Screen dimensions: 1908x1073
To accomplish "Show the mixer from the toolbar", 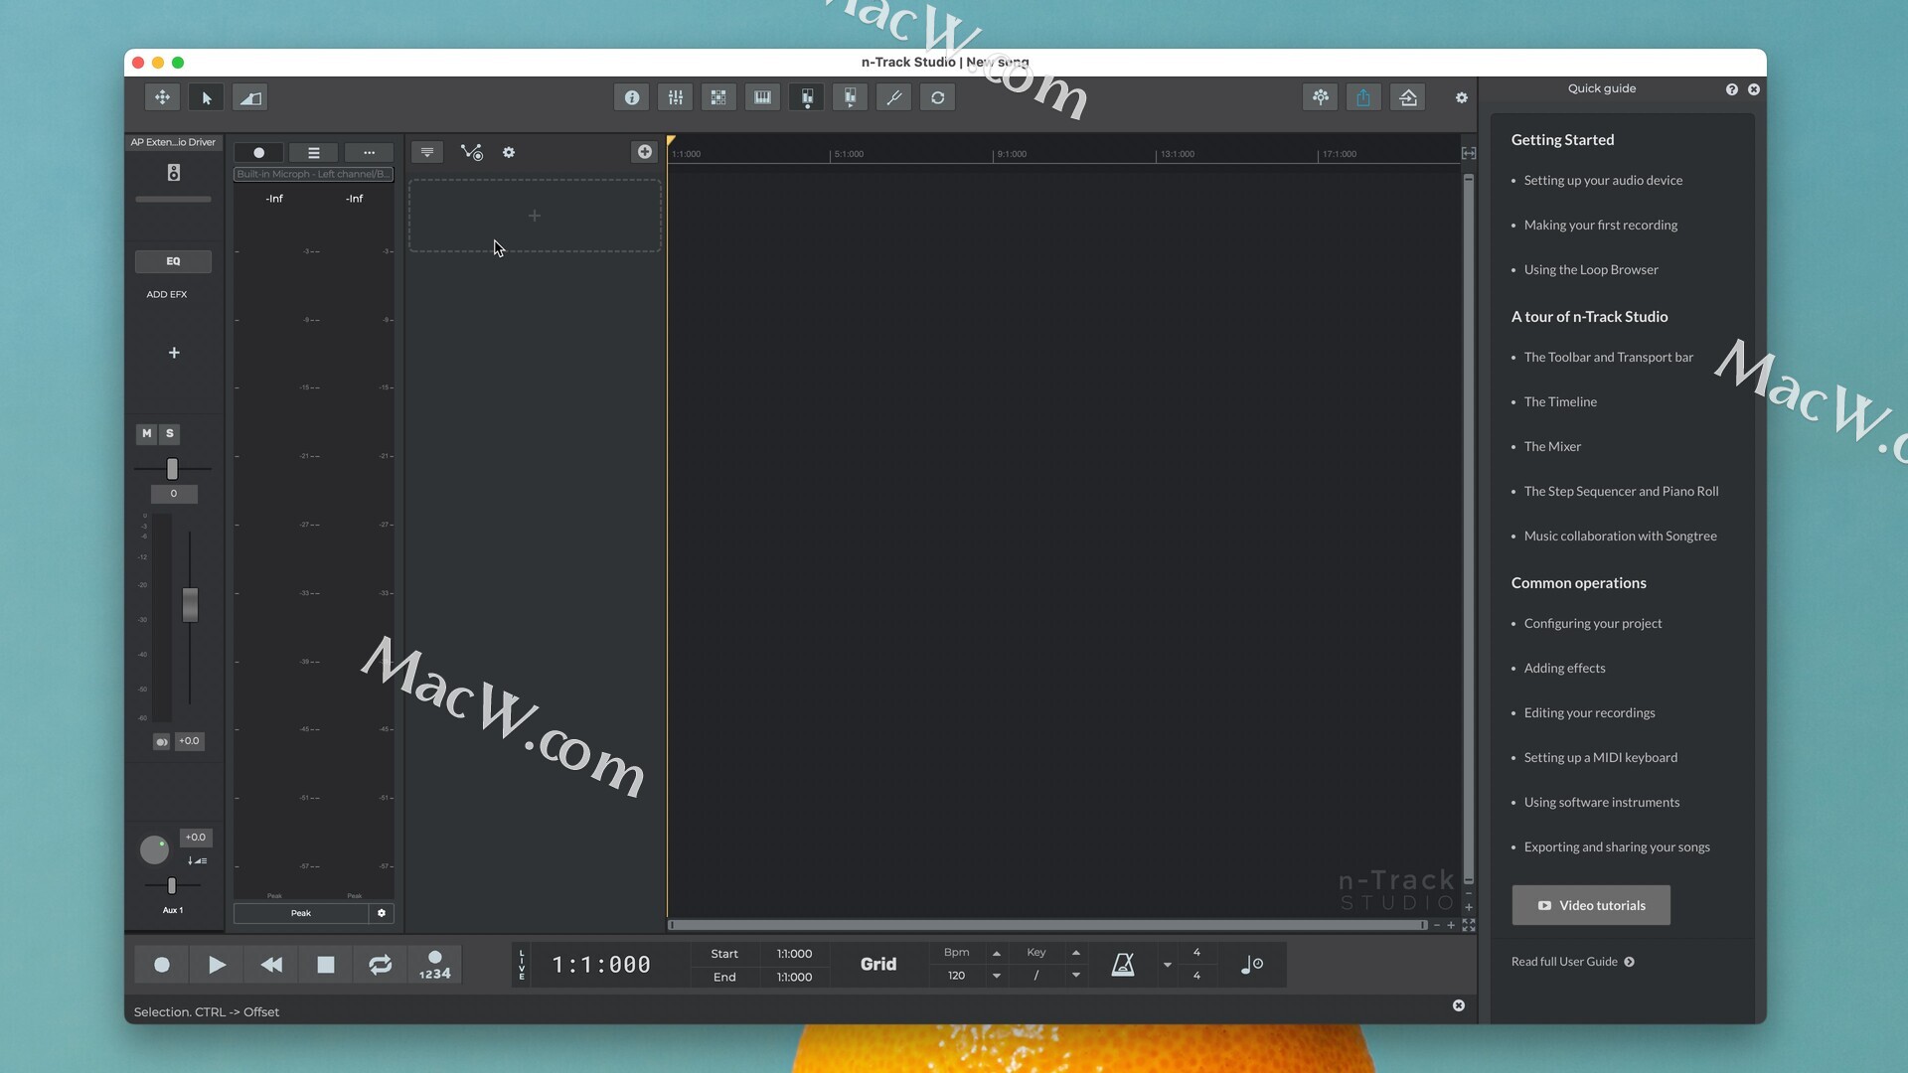I will pos(676,97).
